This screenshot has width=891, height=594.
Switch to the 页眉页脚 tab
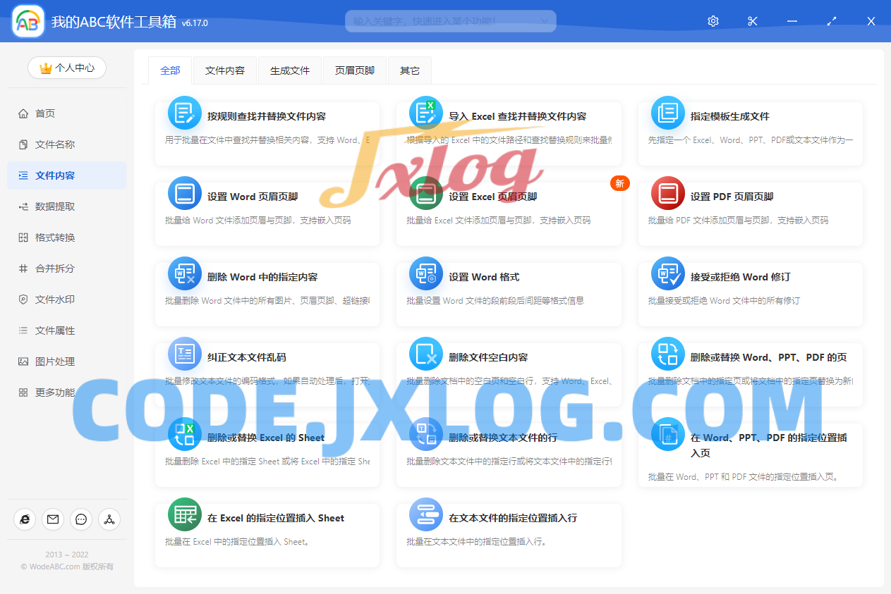354,70
